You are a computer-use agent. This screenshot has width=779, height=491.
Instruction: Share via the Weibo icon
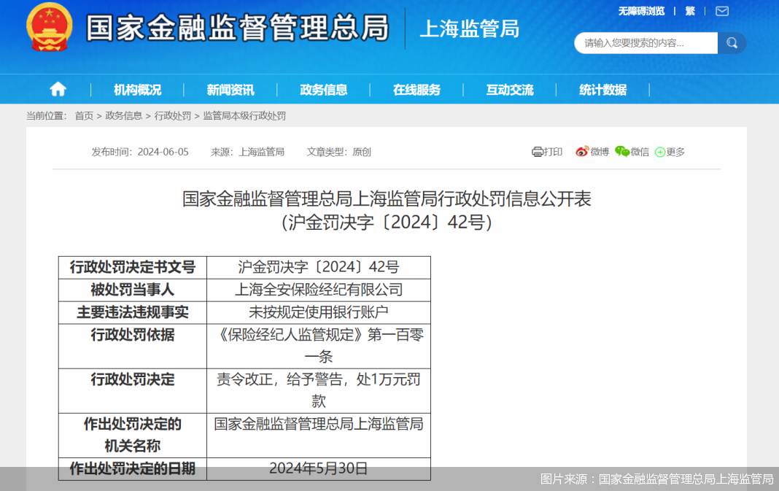[582, 152]
